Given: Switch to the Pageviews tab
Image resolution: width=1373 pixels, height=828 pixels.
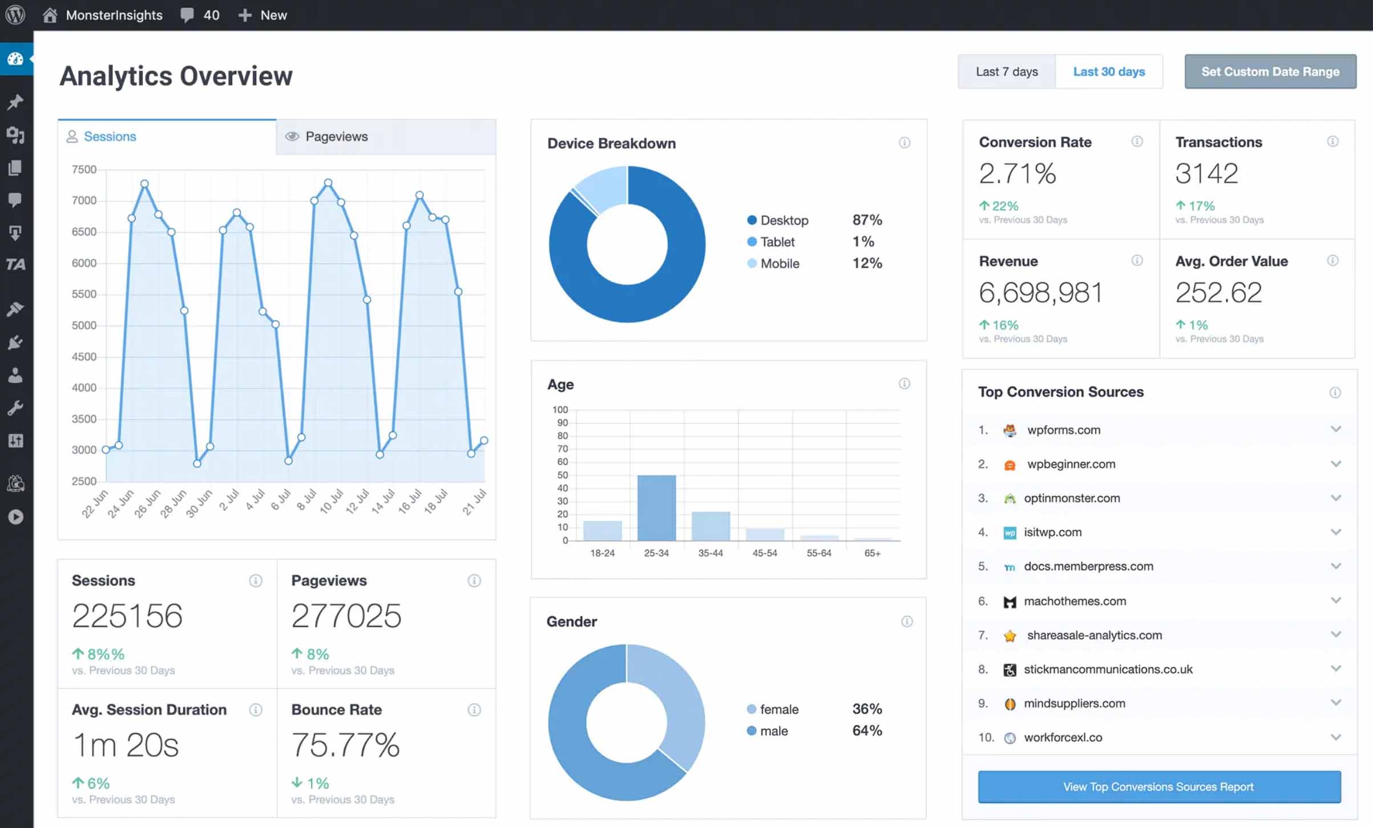Looking at the screenshot, I should tap(336, 136).
